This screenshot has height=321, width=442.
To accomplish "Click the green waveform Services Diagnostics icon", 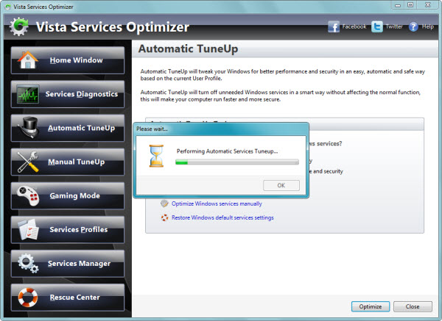I will point(27,94).
